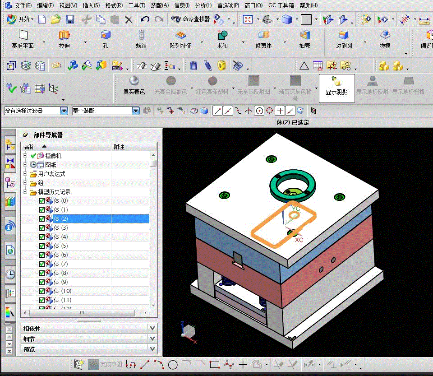Screen dimensions: 433x376
Task: Click the Undo arrow icon
Action: pos(145,19)
